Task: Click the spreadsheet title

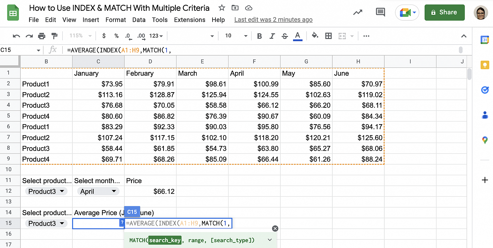Action: [x=119, y=8]
